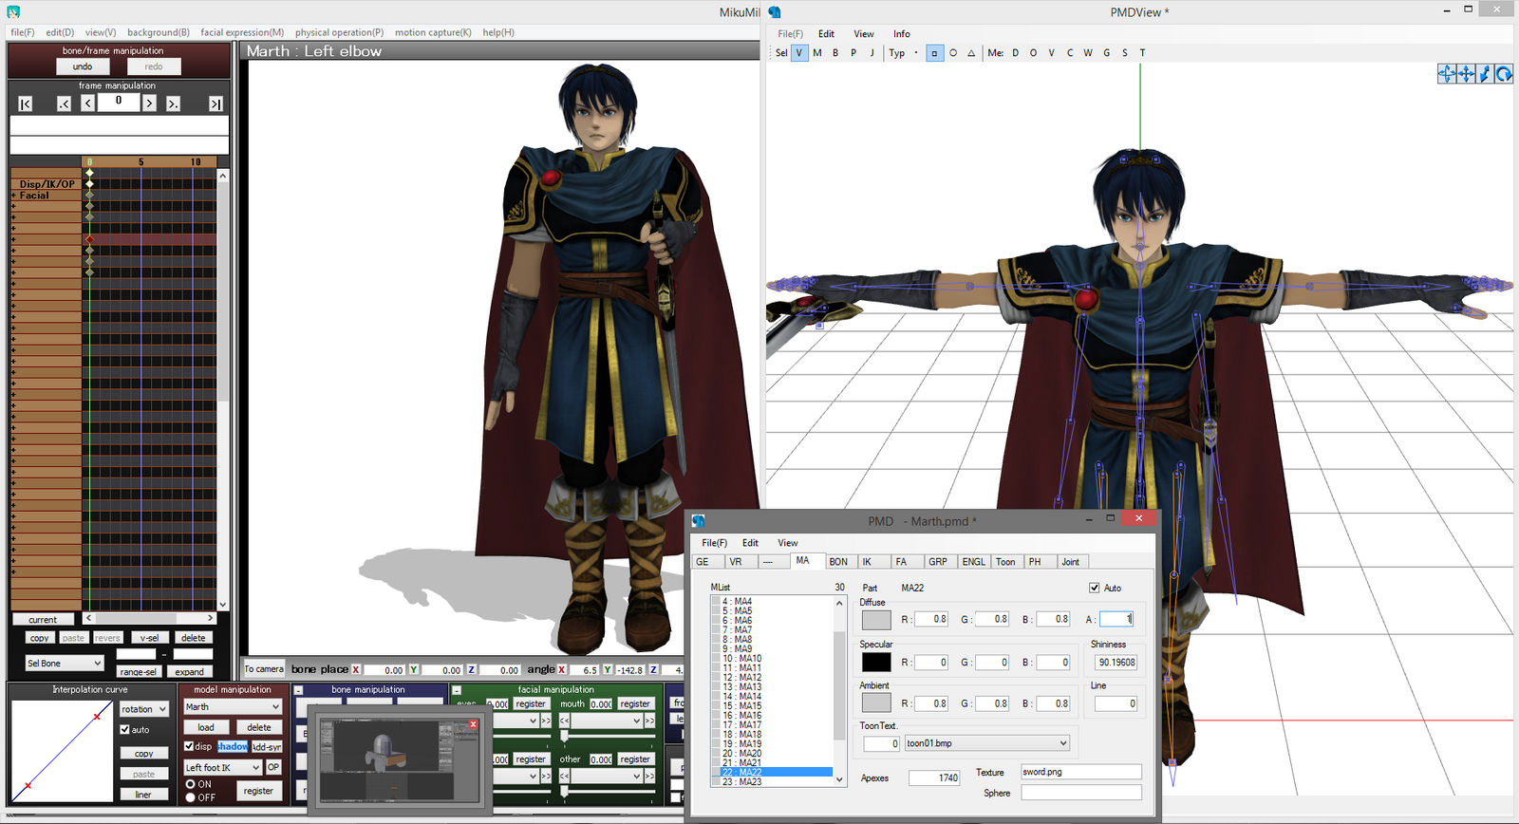
Task: Select V vertex mode in PMDView toolbar
Action: (x=799, y=53)
